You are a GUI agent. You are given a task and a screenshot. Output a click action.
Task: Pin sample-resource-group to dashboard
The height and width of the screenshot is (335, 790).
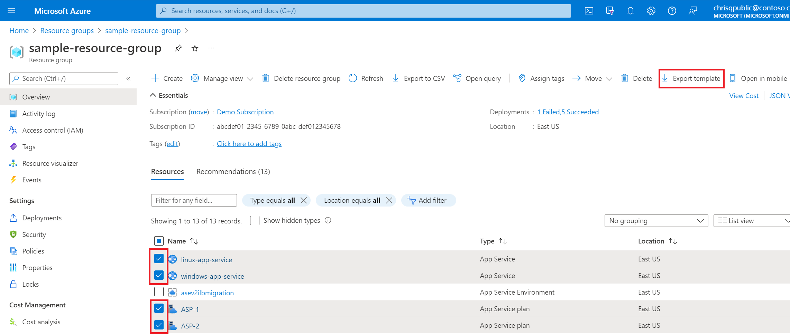click(178, 48)
